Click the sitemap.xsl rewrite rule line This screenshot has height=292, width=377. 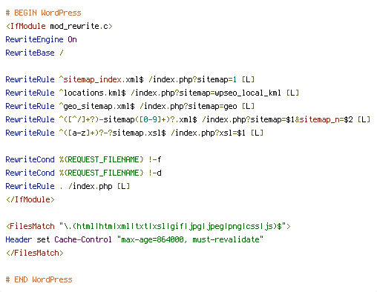[x=134, y=133]
